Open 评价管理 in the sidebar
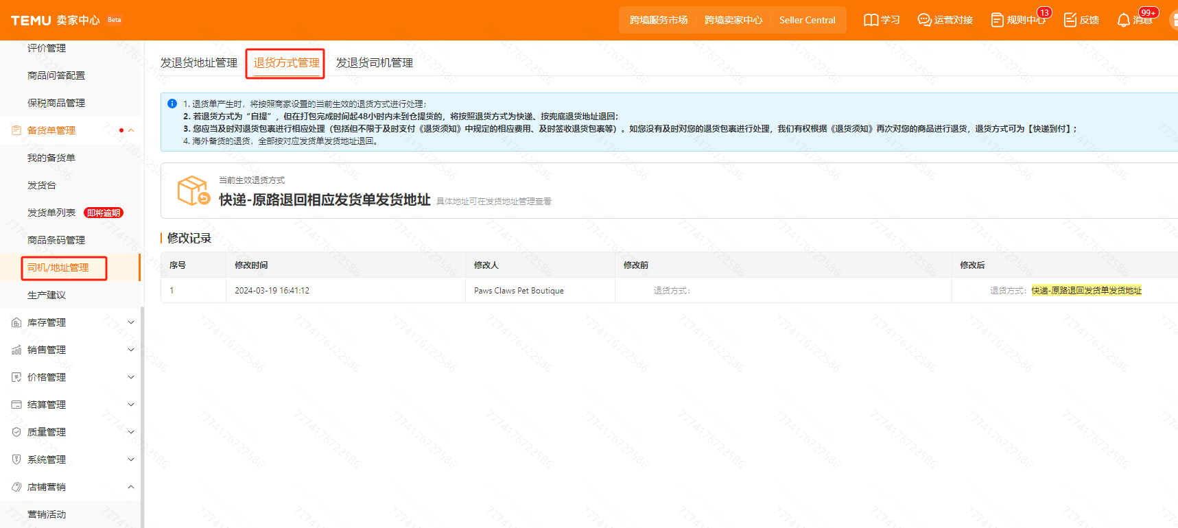The width and height of the screenshot is (1178, 528). pyautogui.click(x=47, y=48)
